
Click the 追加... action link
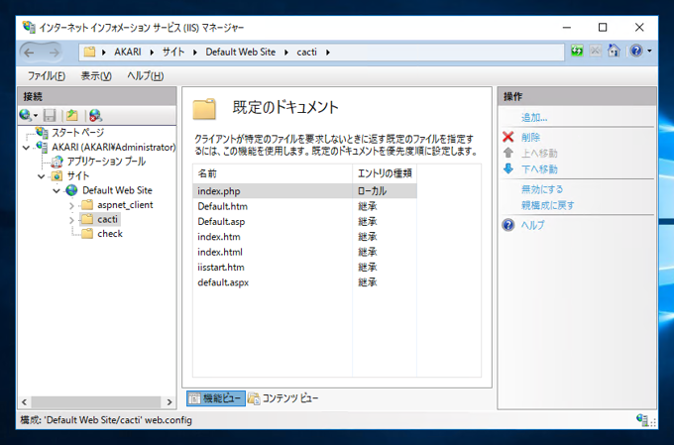point(534,117)
